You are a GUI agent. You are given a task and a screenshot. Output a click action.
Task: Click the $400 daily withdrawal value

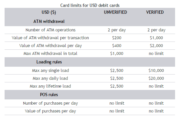click(x=117, y=46)
